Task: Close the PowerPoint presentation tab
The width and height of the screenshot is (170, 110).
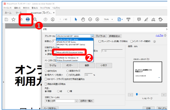Action: (54, 13)
